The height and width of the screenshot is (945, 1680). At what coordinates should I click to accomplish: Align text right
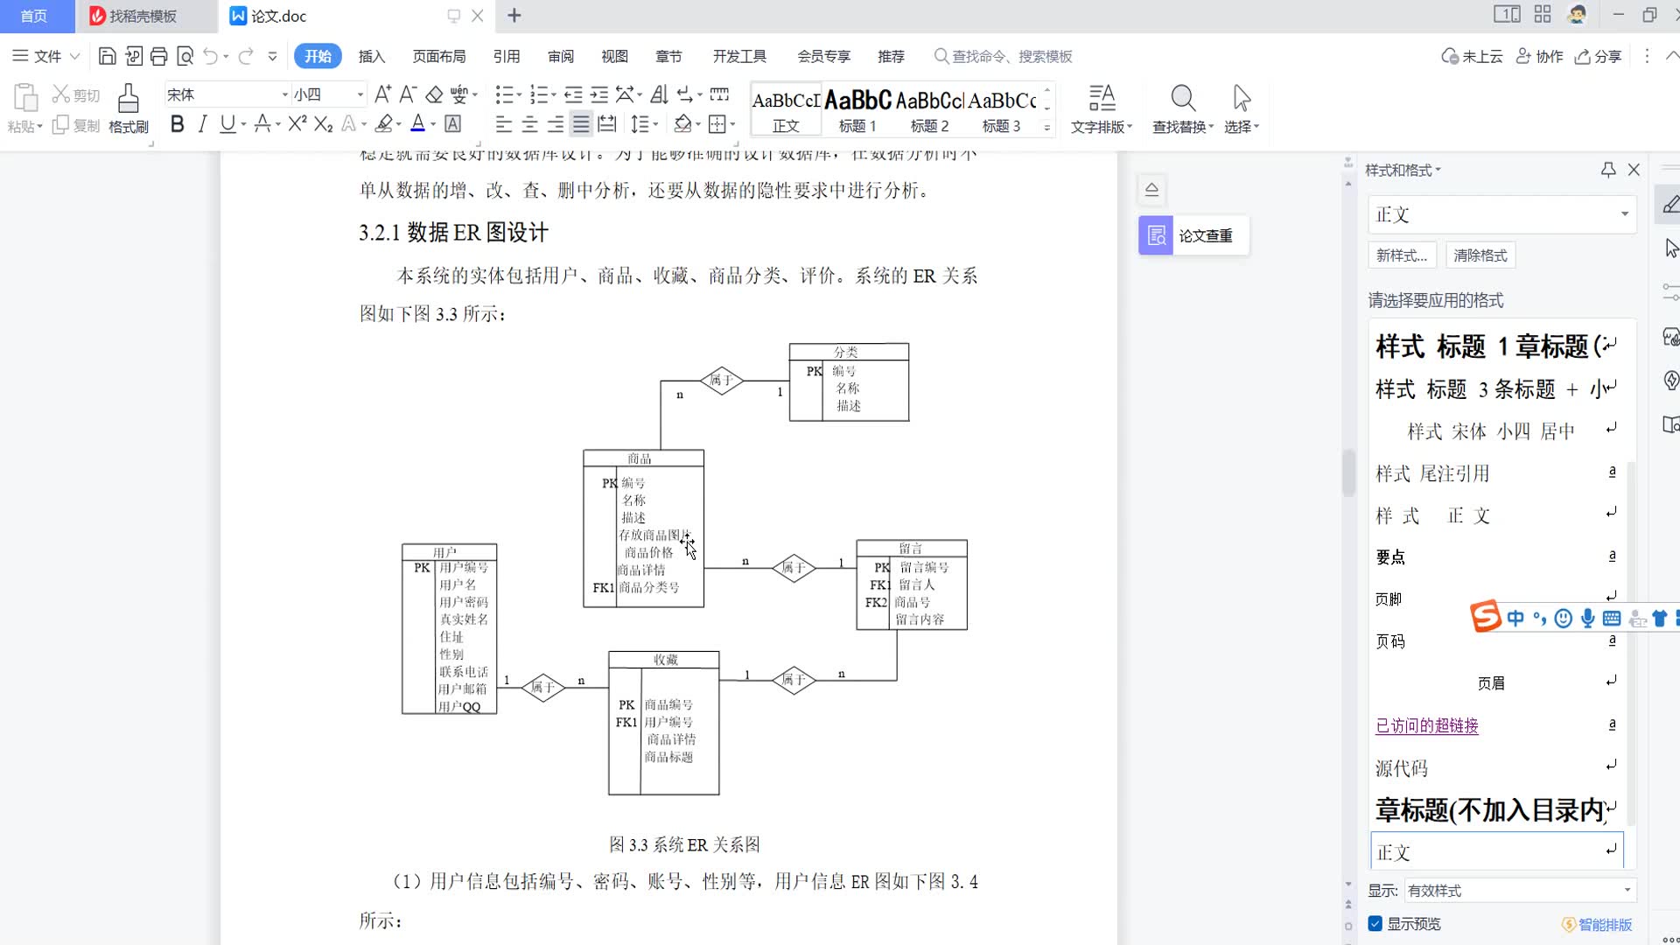(556, 124)
